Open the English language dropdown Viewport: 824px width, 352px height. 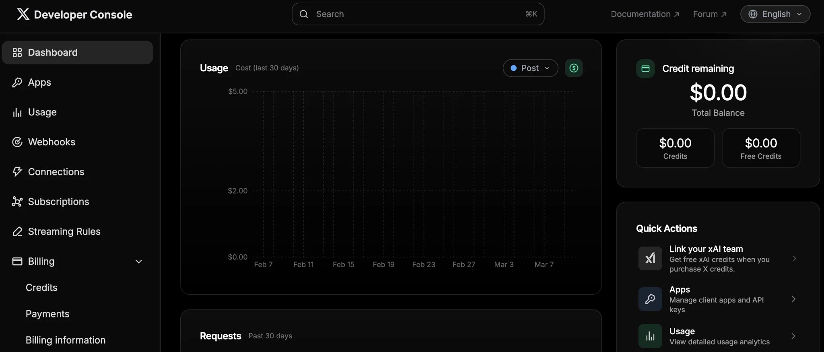775,14
